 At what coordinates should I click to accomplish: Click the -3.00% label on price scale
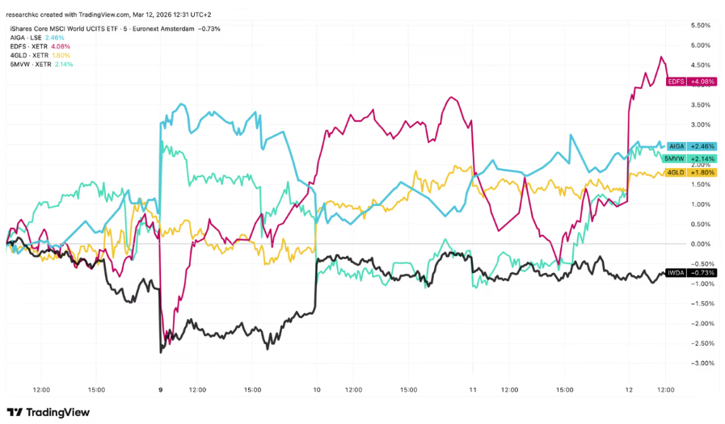(700, 363)
